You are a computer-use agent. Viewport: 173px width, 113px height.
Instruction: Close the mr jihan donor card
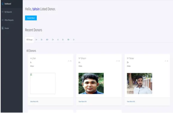71,61
